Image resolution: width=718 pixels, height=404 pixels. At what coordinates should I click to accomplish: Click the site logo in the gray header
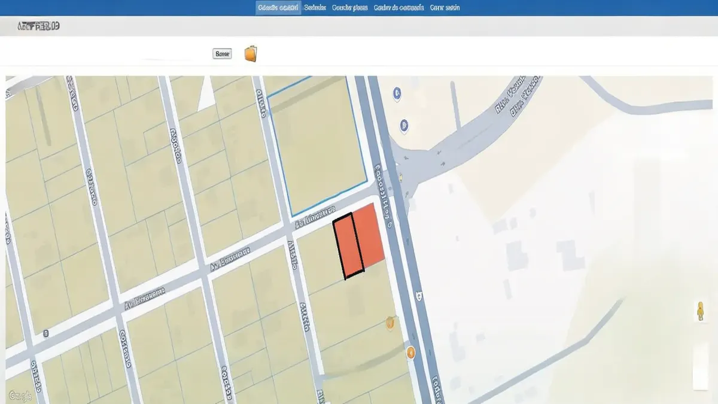coord(39,26)
